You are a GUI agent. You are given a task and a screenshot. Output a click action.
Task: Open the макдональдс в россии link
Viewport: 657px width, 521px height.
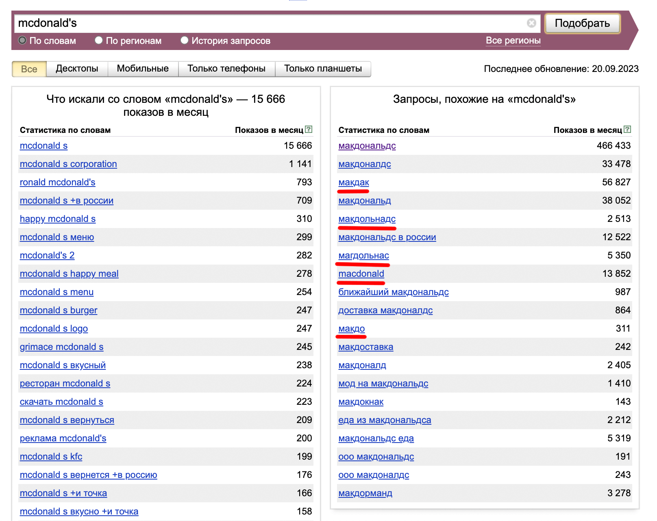tap(387, 237)
